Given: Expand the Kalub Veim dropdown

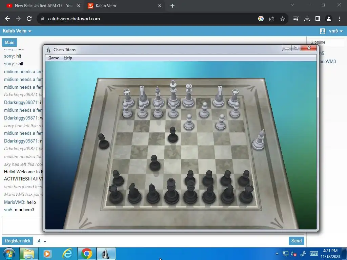Looking at the screenshot, I should [x=17, y=31].
